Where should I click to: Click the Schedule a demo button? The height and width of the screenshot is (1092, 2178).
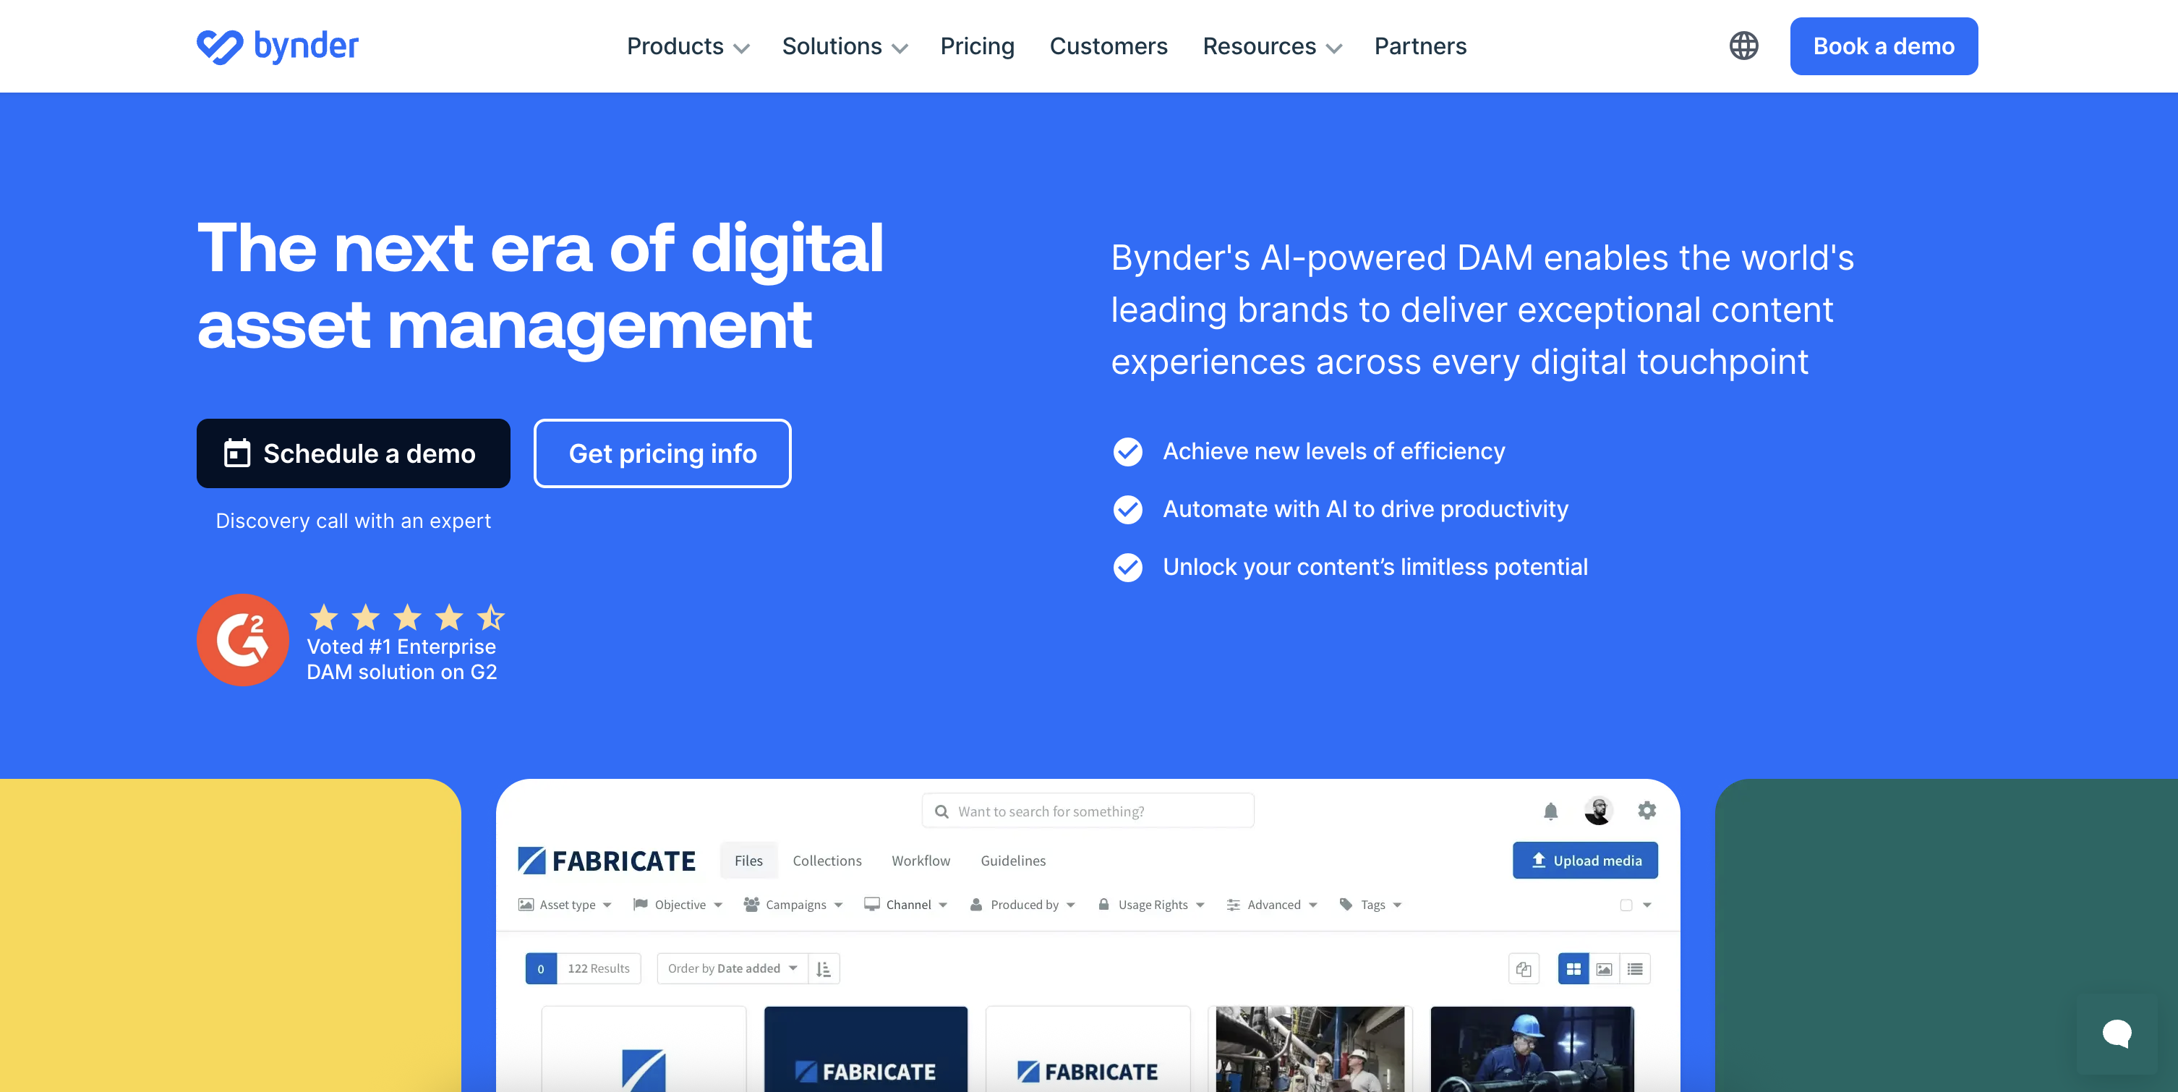pyautogui.click(x=353, y=453)
